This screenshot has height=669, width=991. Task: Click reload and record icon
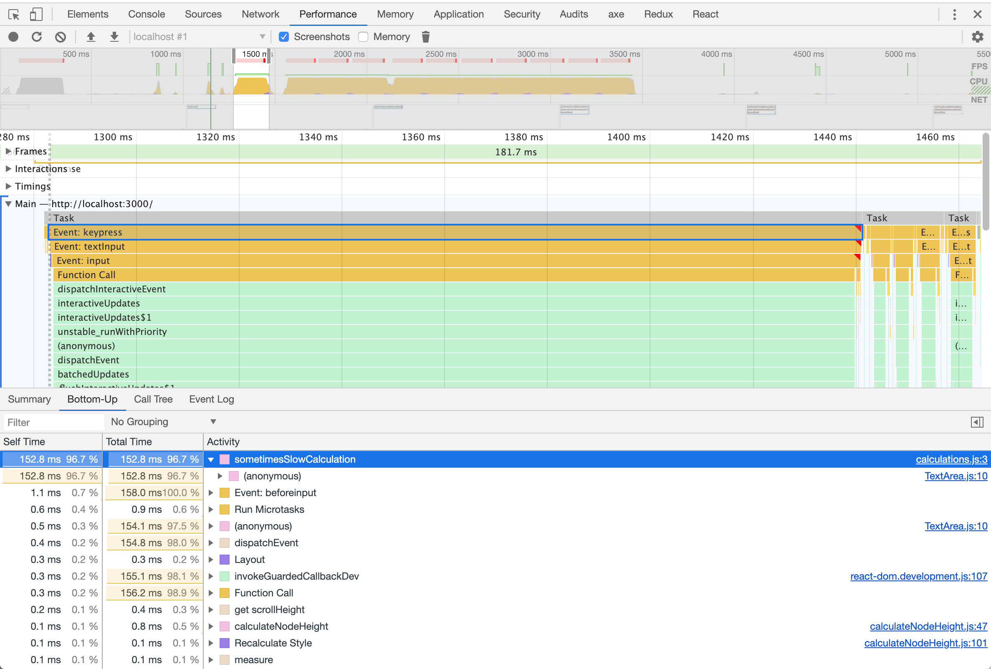[x=37, y=37]
